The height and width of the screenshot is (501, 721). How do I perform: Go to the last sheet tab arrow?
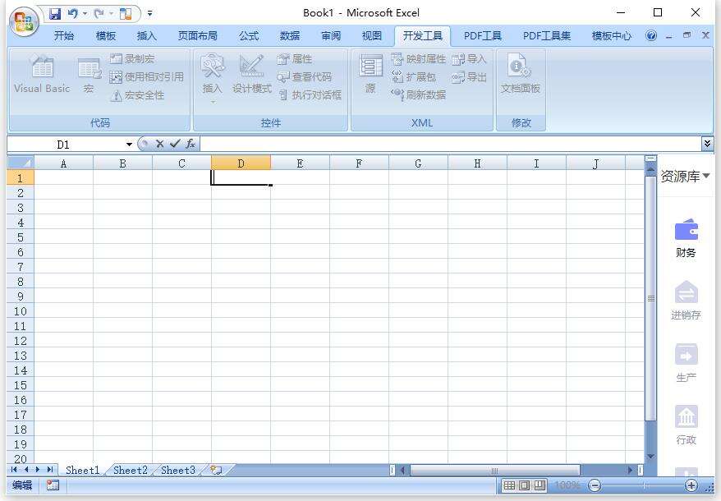click(49, 470)
